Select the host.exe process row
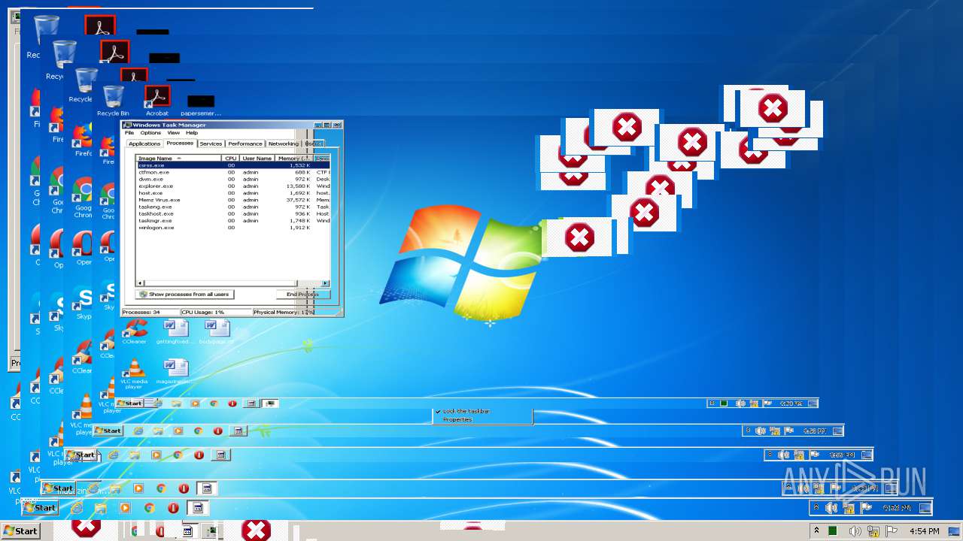 pyautogui.click(x=232, y=193)
